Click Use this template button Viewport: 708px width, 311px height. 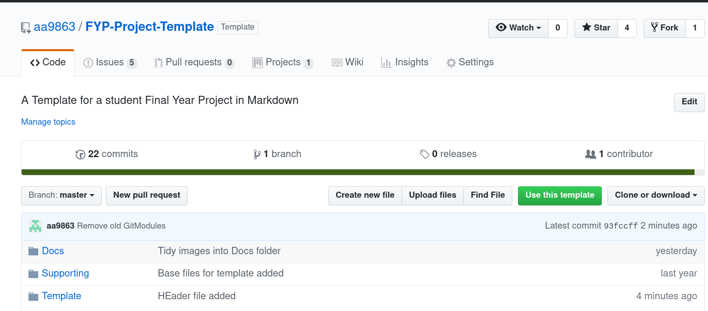tap(560, 196)
